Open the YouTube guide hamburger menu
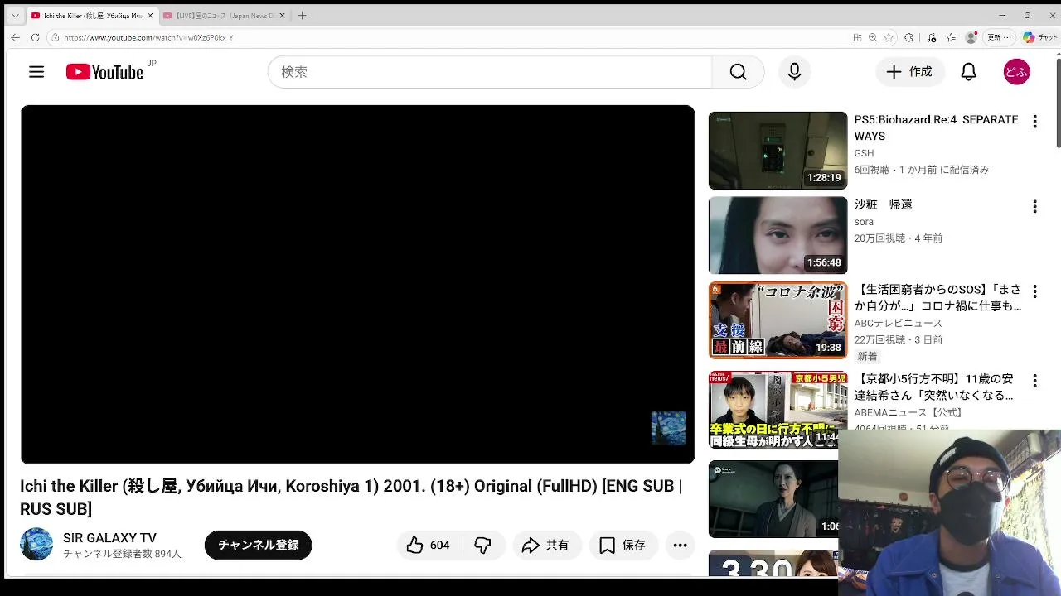 click(x=36, y=72)
